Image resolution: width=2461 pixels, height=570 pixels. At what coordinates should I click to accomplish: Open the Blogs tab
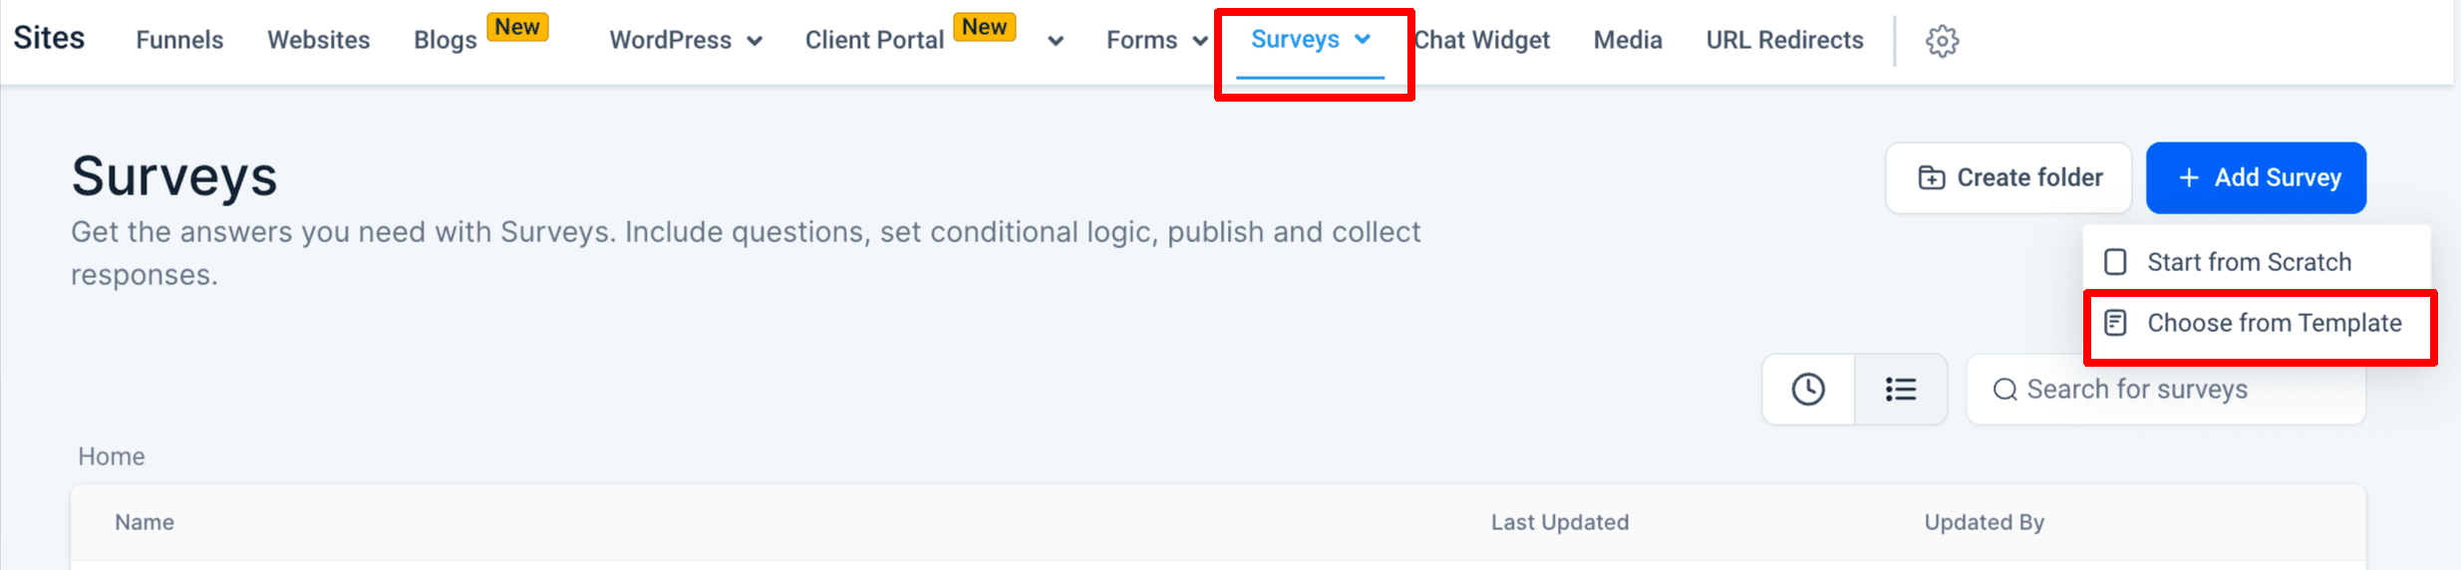tap(446, 40)
